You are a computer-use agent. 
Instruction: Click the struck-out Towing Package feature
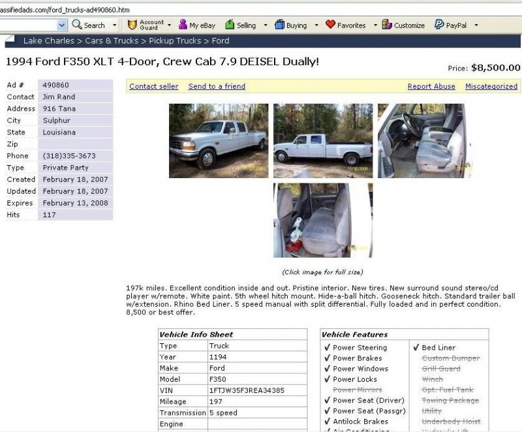(450, 401)
